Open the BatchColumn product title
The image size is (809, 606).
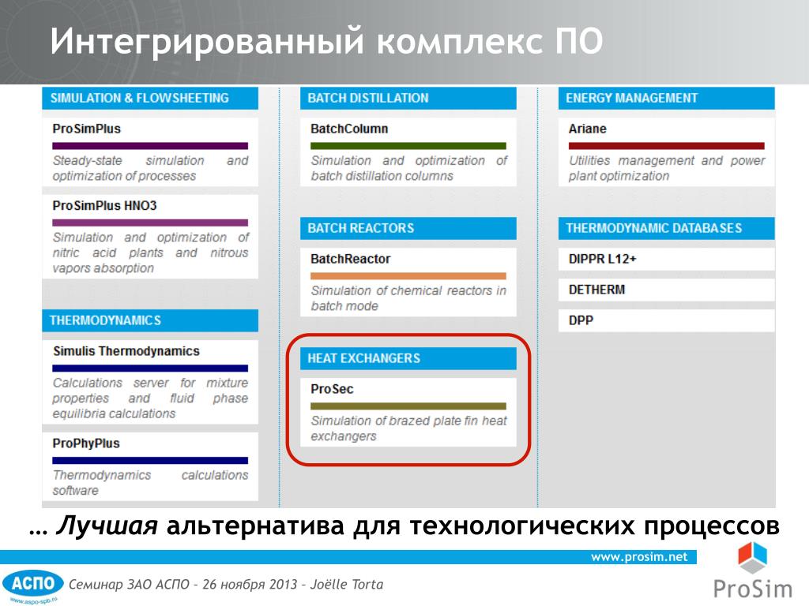(349, 129)
